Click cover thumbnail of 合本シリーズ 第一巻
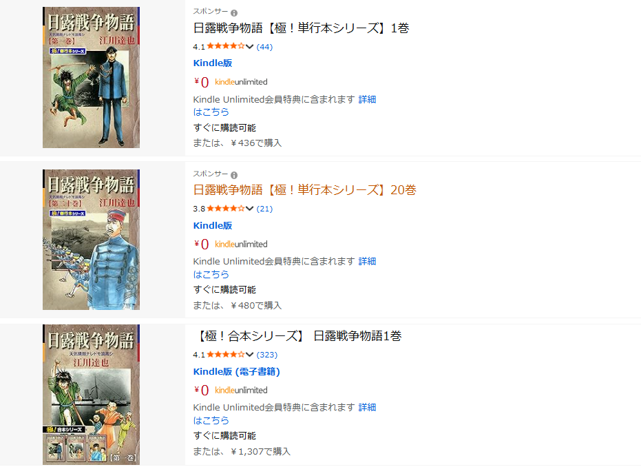641x467 pixels. (91, 395)
